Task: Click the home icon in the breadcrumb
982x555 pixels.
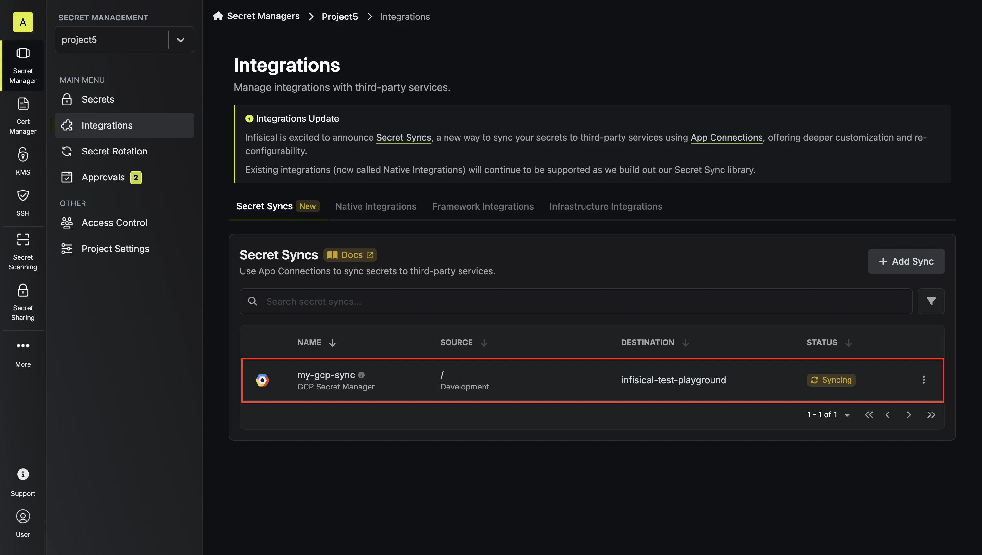Action: click(218, 16)
